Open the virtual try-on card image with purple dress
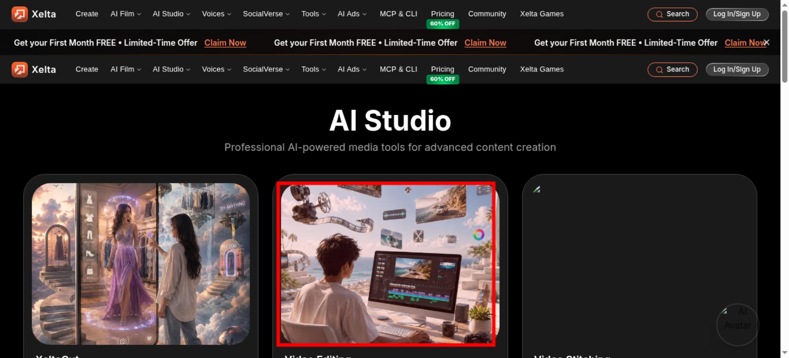Image resolution: width=789 pixels, height=358 pixels. tap(141, 264)
